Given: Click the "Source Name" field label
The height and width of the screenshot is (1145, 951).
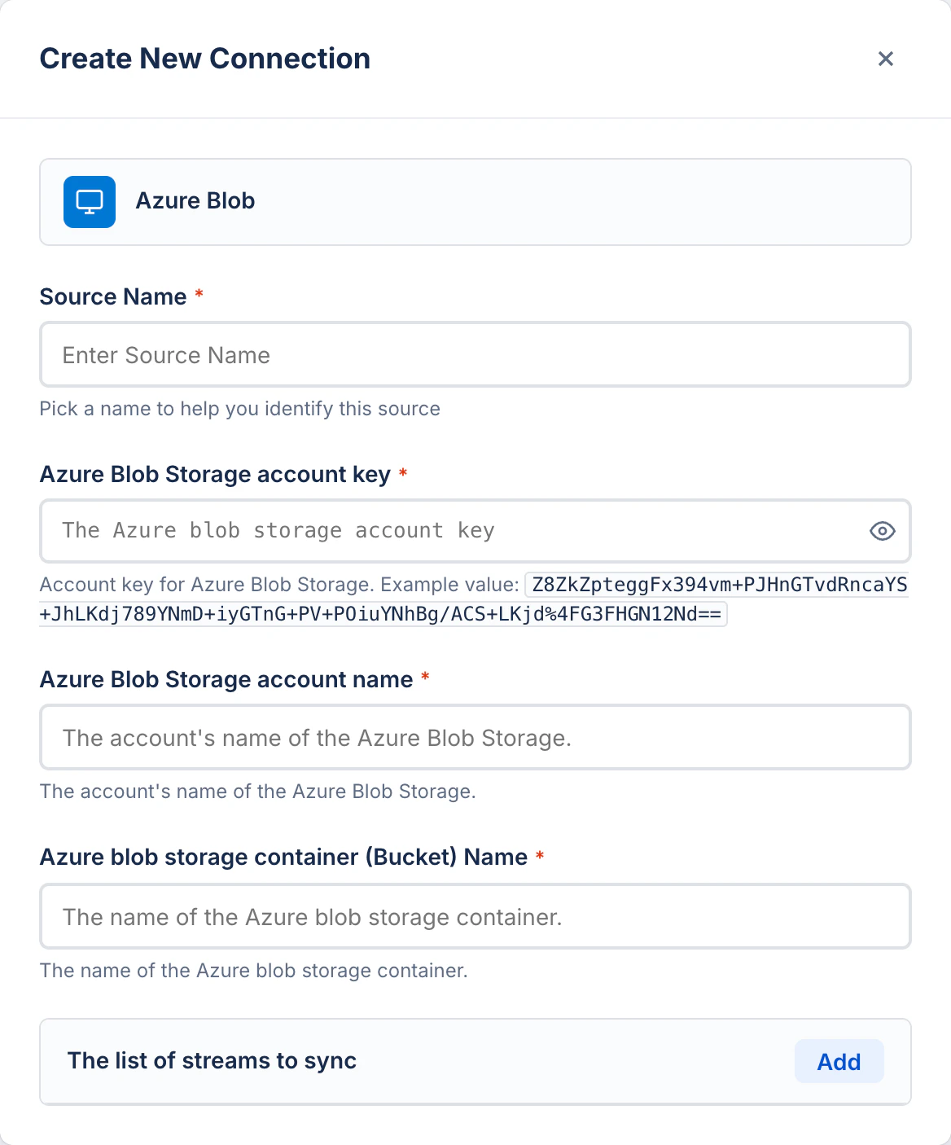Looking at the screenshot, I should point(113,296).
